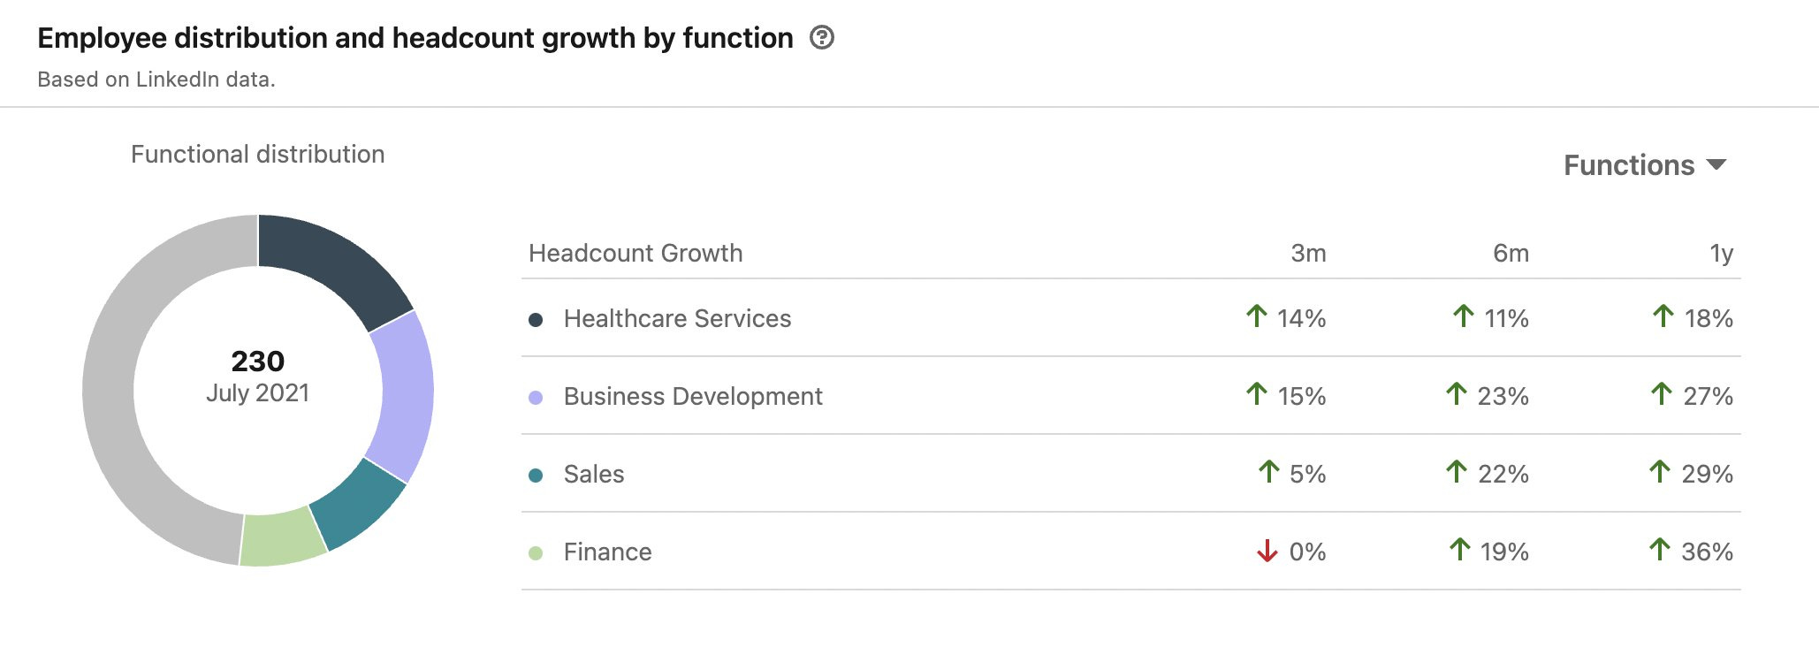Image resolution: width=1819 pixels, height=647 pixels.
Task: Click the Finance function label
Action: tap(607, 552)
